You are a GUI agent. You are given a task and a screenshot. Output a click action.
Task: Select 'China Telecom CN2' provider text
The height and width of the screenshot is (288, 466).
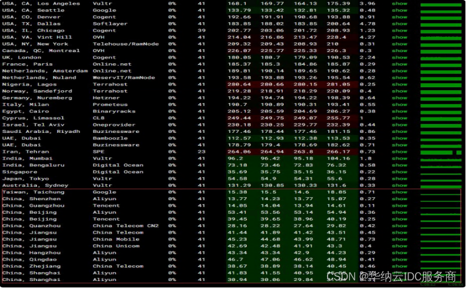125,226
